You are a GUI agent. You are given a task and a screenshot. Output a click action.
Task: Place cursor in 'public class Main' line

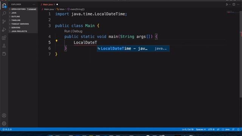[77, 26]
